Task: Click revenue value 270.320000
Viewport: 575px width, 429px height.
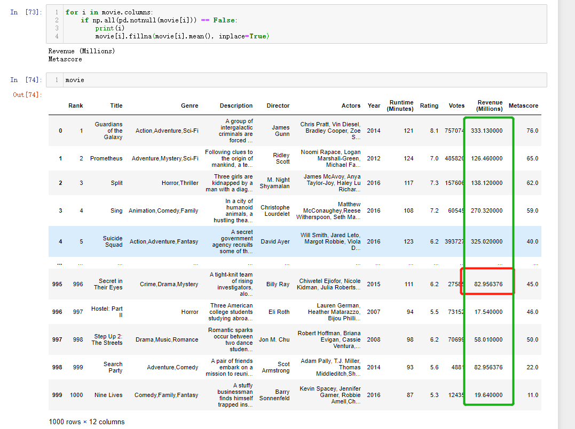Action: coord(486,211)
